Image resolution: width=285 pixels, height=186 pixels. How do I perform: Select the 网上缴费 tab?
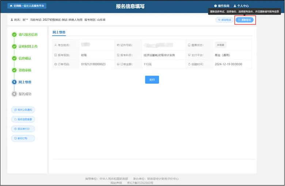pyautogui.click(x=59, y=33)
